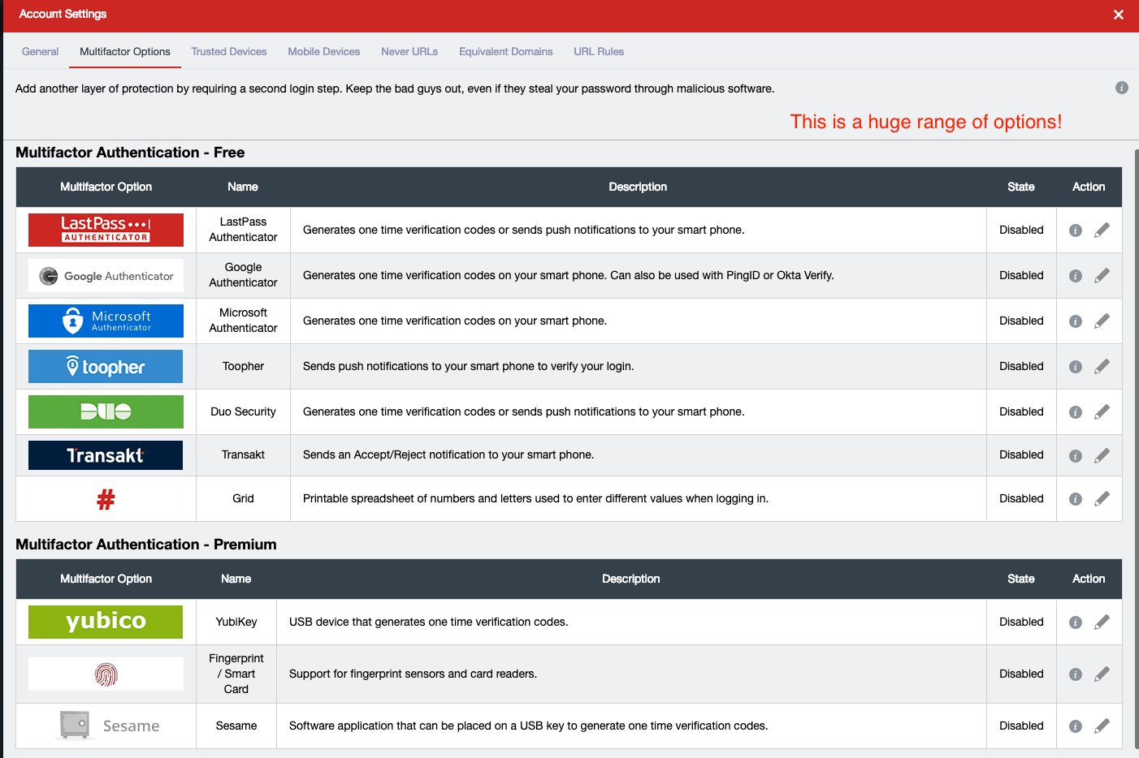Screen dimensions: 1139x758
Task: Click 'Sends an Accept/Reject notification' description
Action: point(448,454)
